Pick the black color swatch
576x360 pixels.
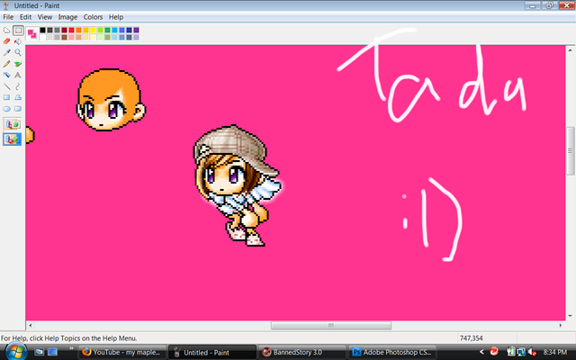[42, 30]
